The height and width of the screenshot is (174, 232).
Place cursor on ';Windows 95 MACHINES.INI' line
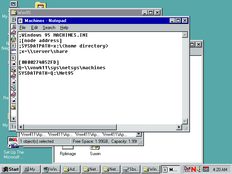point(53,35)
